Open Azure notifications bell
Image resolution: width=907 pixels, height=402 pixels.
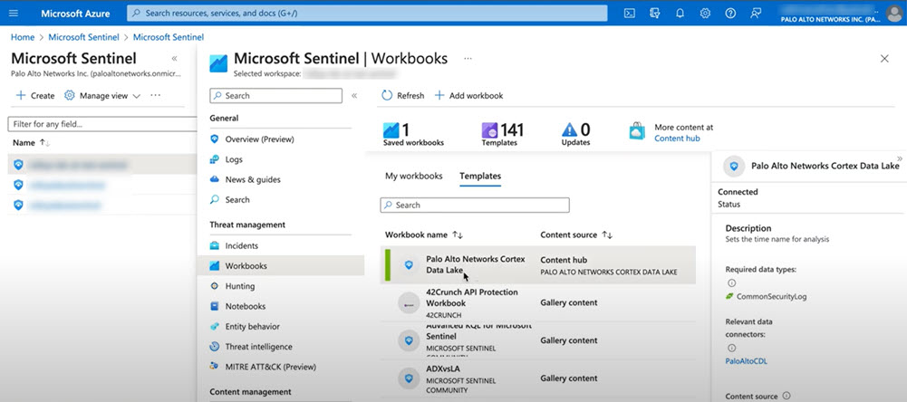[680, 14]
